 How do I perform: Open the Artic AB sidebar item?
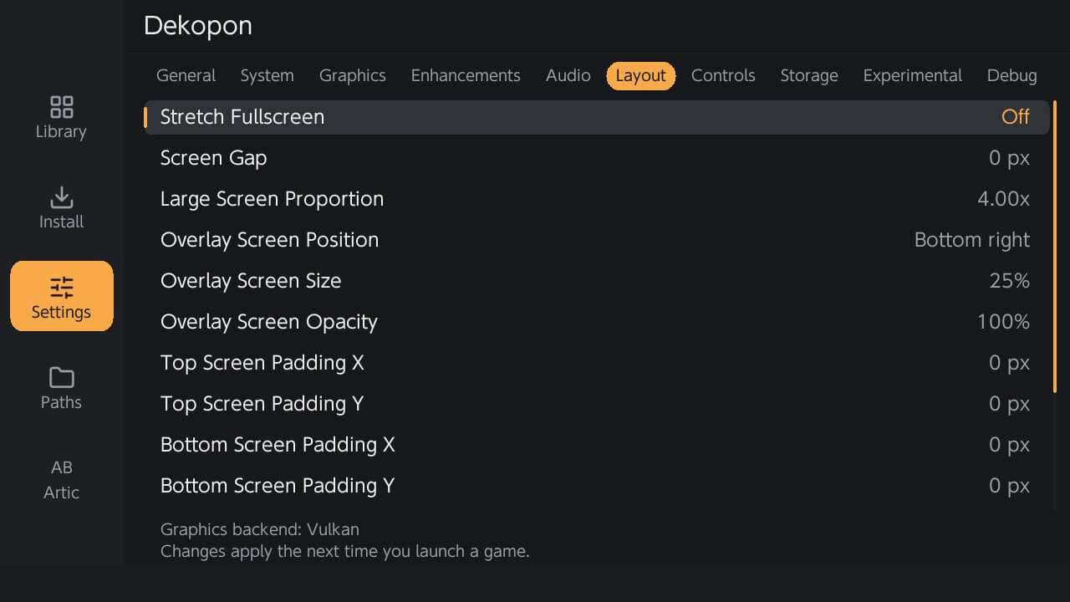click(61, 479)
